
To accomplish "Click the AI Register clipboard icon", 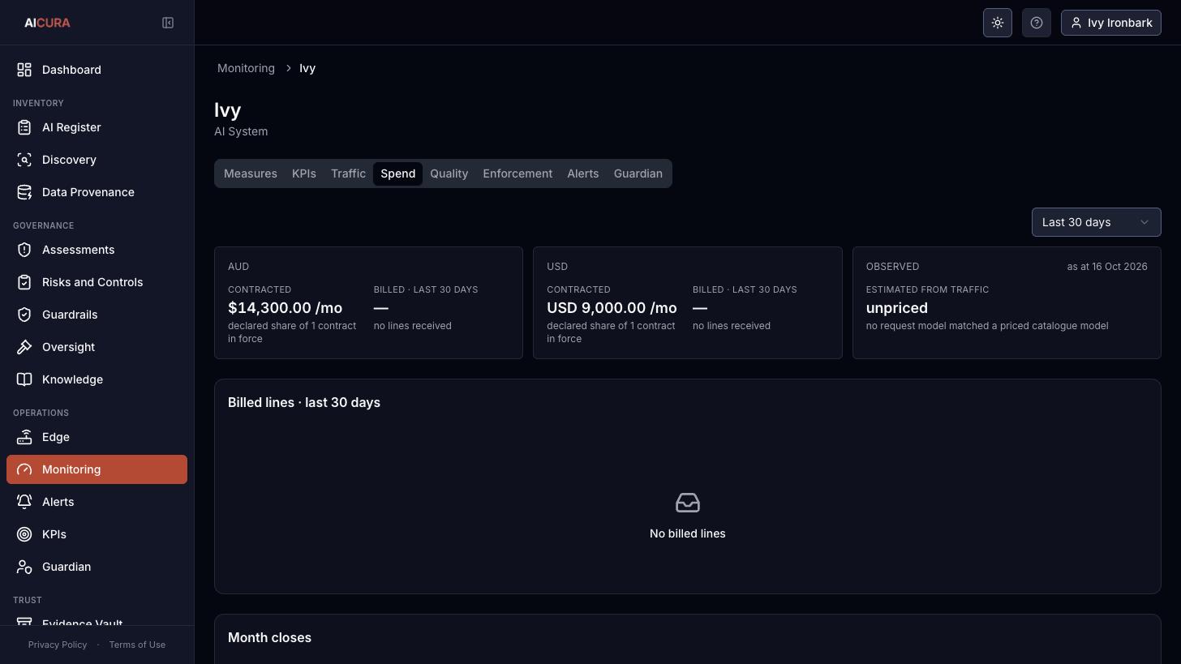I will [24, 127].
